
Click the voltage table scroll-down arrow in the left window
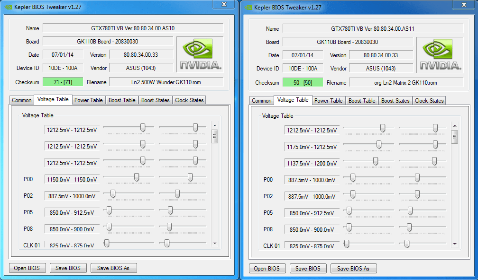point(215,244)
